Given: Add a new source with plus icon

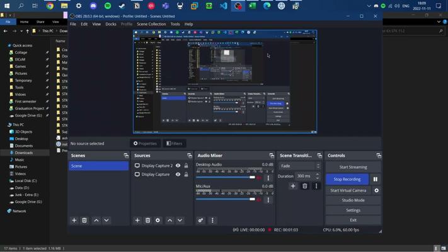Looking at the screenshot, I should (137, 220).
